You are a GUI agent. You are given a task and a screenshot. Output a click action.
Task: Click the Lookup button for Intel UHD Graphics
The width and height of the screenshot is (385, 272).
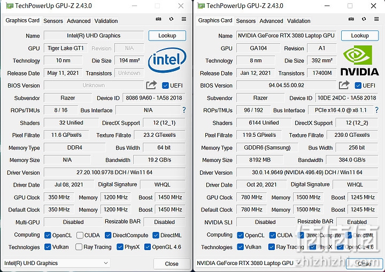click(167, 36)
